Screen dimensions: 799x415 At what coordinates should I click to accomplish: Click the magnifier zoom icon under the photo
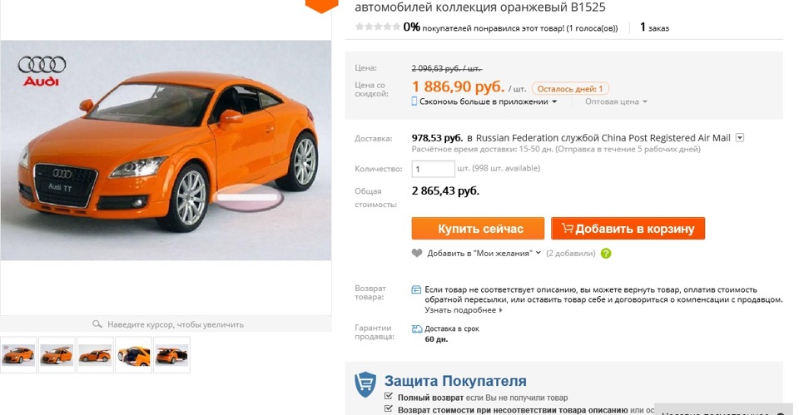97,324
